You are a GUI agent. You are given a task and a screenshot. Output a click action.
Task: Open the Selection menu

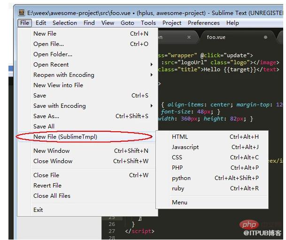(65, 23)
